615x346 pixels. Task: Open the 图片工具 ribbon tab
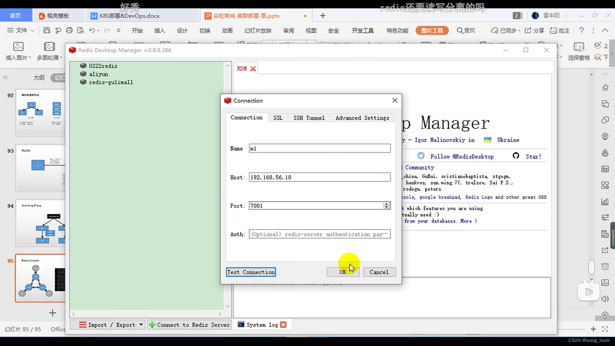point(432,30)
